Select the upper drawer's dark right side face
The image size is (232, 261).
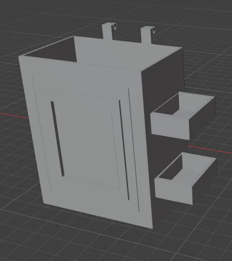pyautogui.click(x=202, y=118)
